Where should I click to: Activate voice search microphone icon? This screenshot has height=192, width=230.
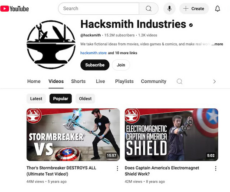169,9
